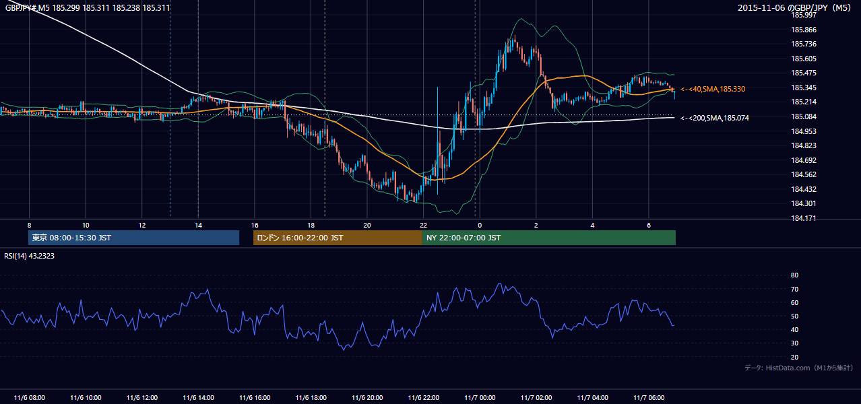Click price axis value 184.692

(x=803, y=160)
